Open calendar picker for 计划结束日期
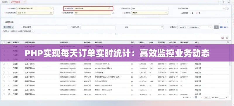This screenshot has height=106, width=234. (51, 13)
